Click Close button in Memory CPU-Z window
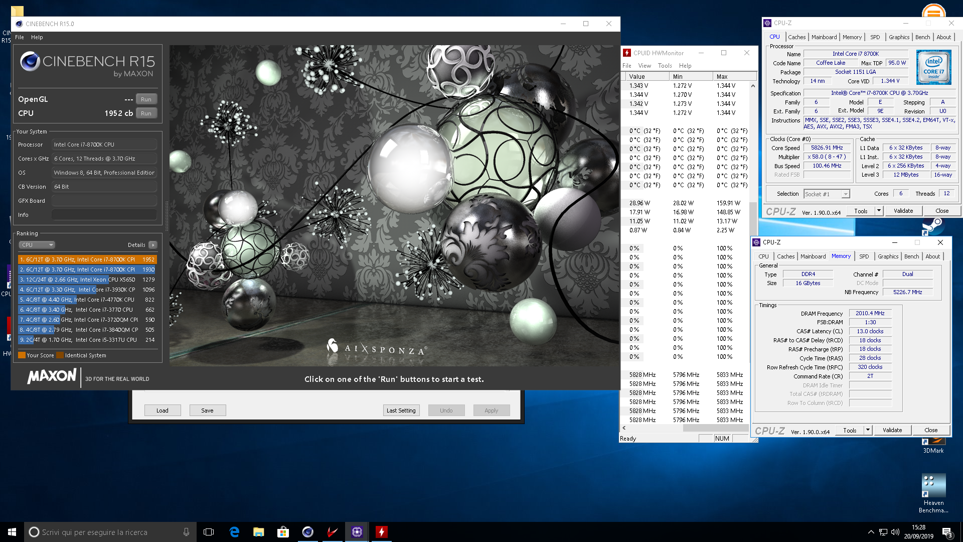The width and height of the screenshot is (963, 542). click(931, 430)
